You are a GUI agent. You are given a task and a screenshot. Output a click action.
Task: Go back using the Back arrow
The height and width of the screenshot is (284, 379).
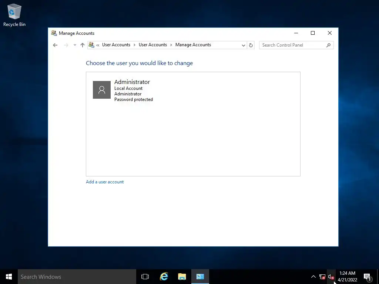55,45
